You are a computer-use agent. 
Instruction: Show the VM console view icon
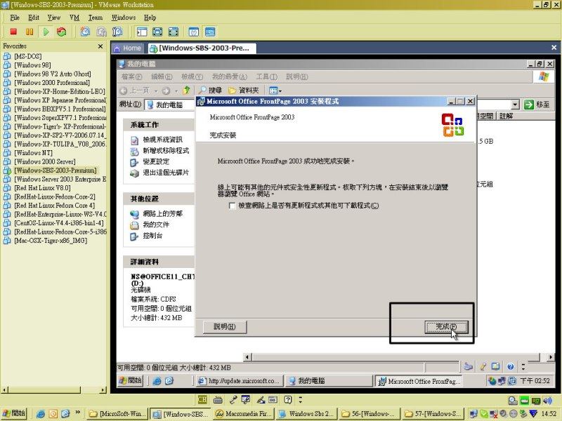pyautogui.click(x=210, y=32)
